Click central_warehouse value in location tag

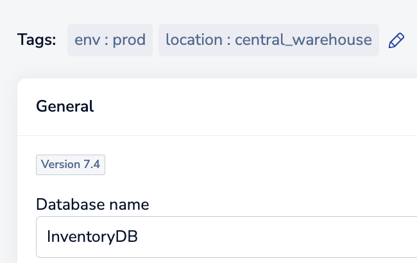coord(303,40)
